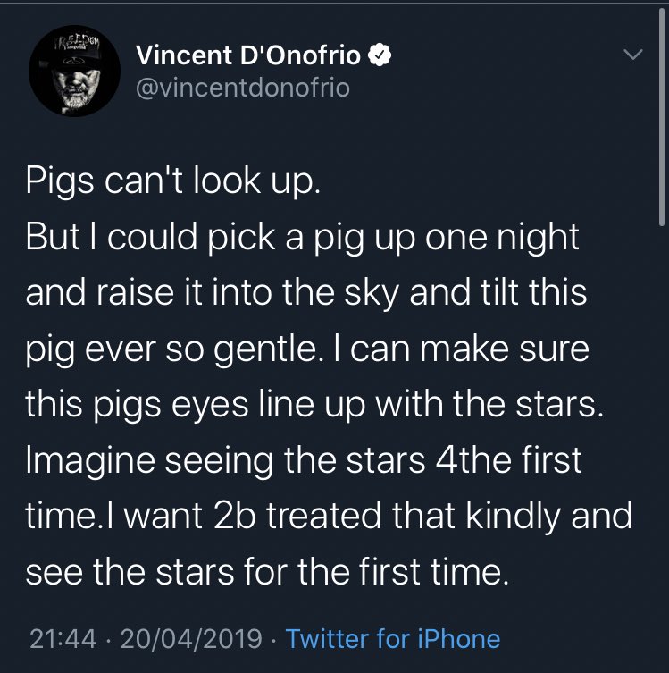Viewport: 669px width, 673px height.
Task: Click the line starting "pig ever so gentle"
Action: click(308, 348)
